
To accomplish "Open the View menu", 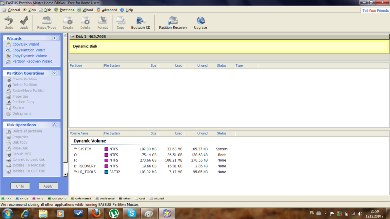I will coord(29,10).
